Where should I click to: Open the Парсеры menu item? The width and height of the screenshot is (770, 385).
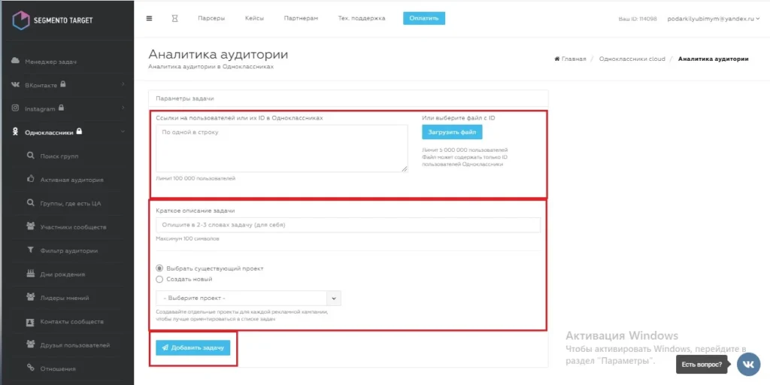click(x=211, y=19)
